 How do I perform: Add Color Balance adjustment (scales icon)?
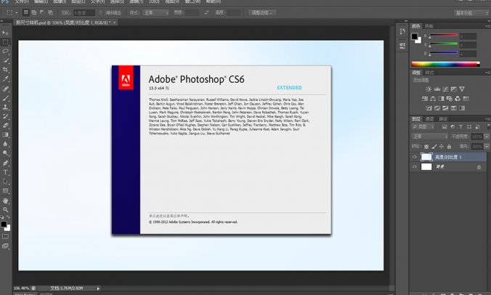433,99
